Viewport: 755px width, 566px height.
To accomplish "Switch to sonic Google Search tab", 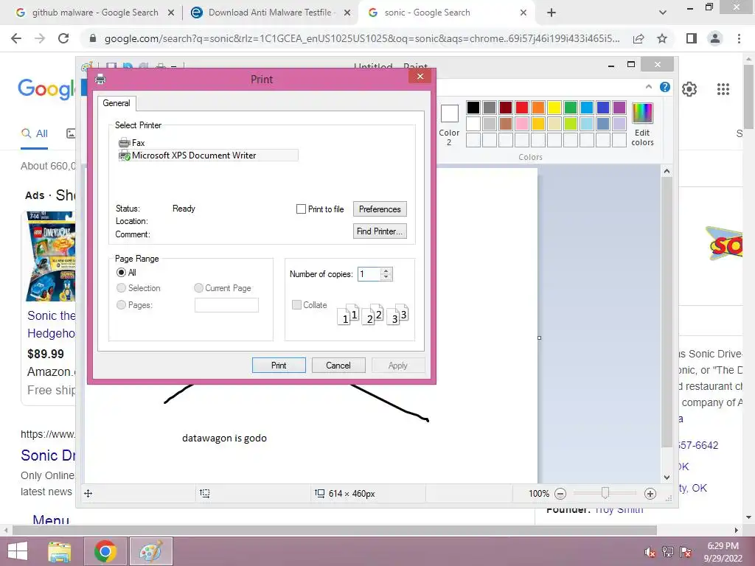I will [446, 13].
